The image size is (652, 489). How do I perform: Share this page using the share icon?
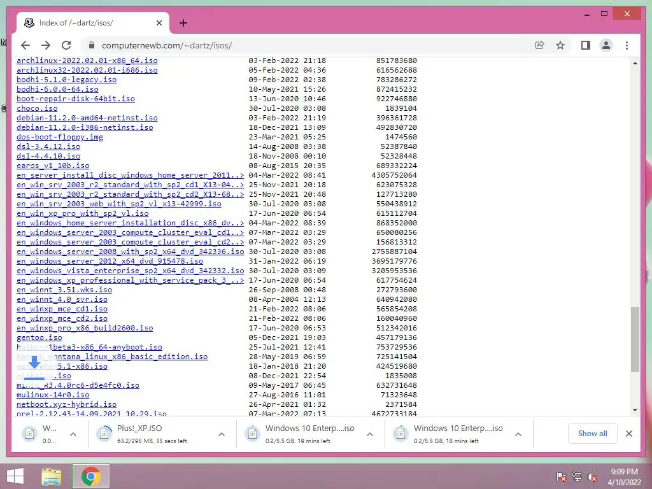[540, 45]
